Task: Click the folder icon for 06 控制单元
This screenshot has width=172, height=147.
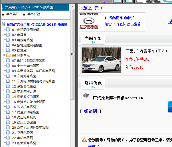Action: [8, 55]
